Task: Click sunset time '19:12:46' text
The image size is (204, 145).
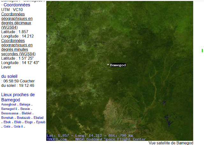Action: [x=26, y=86]
